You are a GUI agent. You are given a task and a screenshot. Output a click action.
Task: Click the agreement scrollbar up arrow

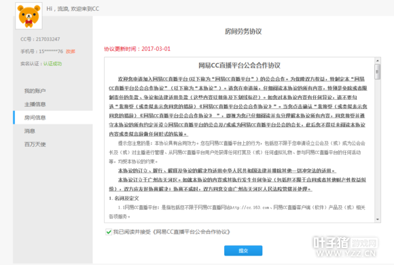378,60
